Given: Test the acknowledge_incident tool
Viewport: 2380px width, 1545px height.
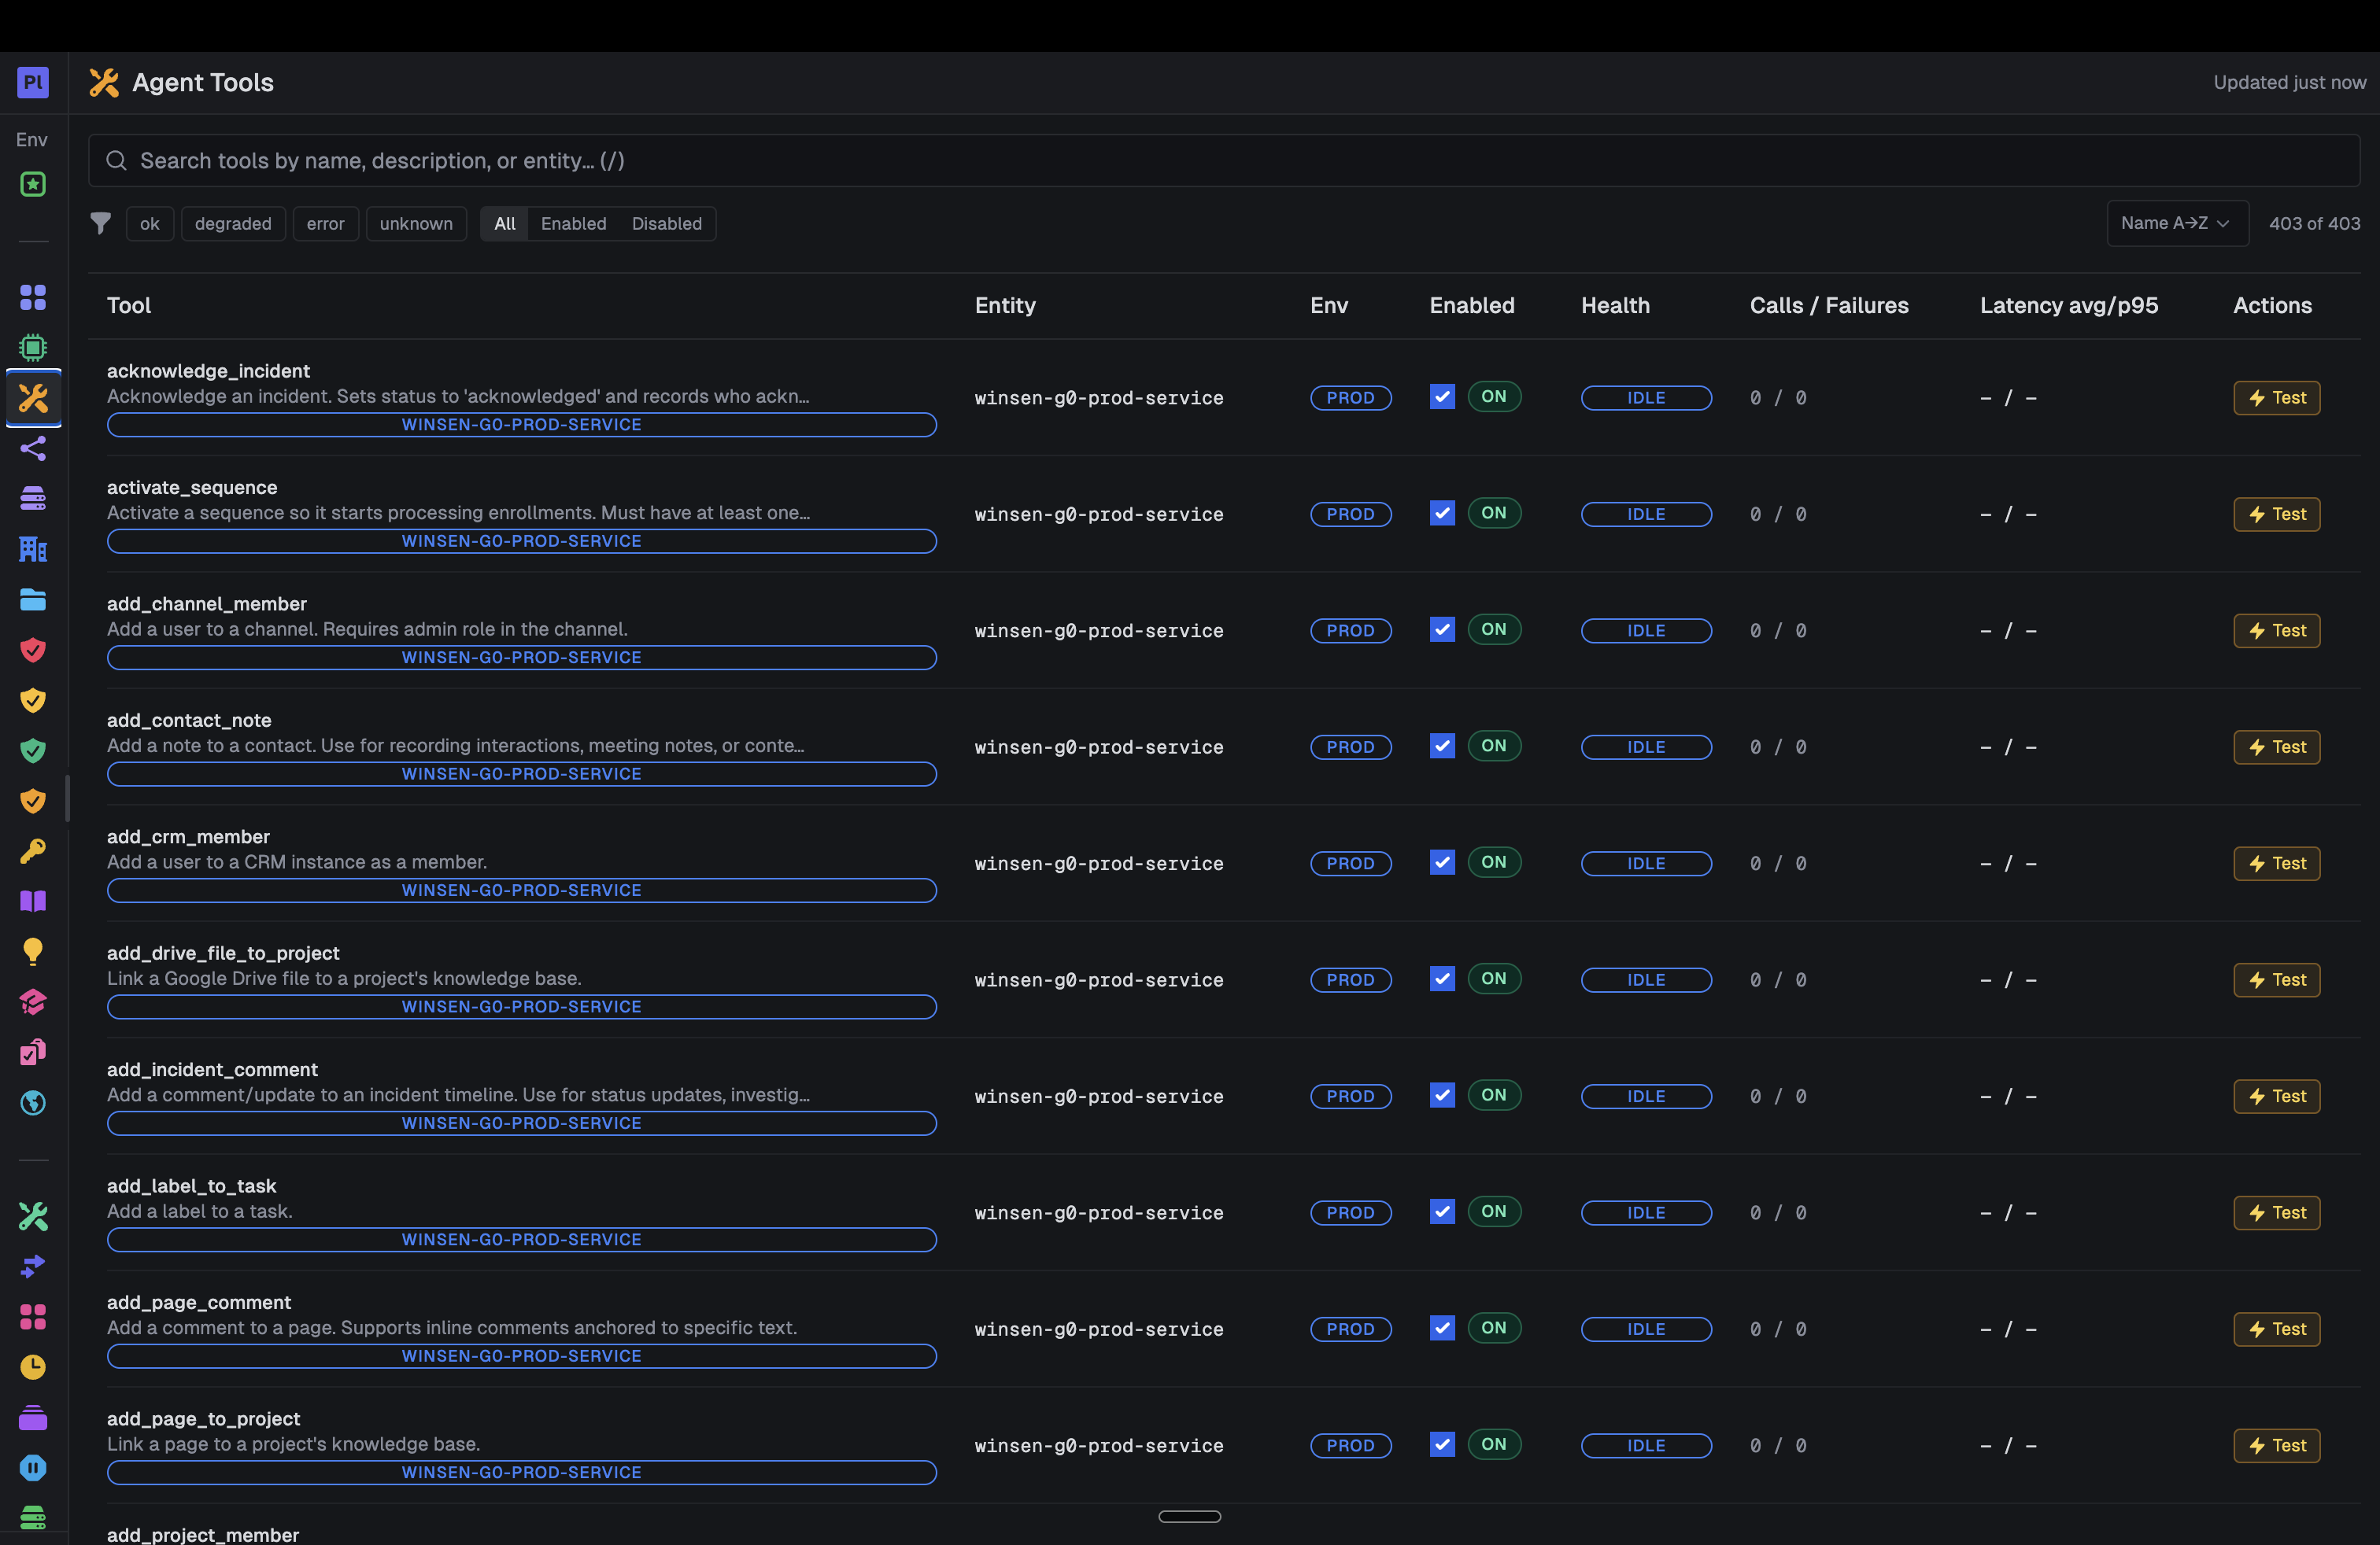Looking at the screenshot, I should tap(2277, 398).
